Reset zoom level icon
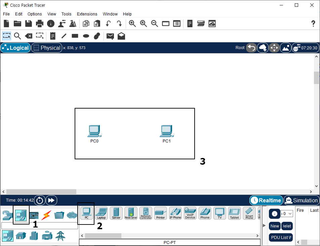Viewport: 320px width, 246px height. [143, 24]
